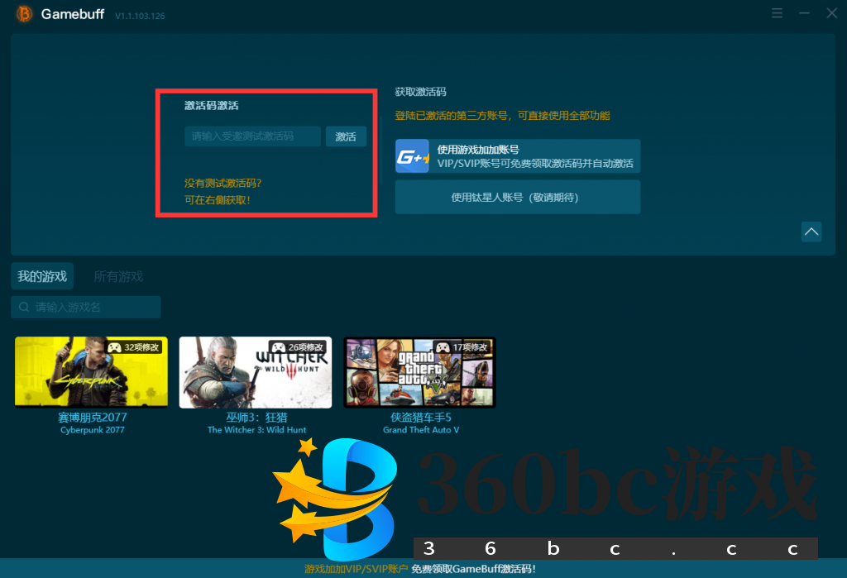Collapse the activation panel with the up arrow

pyautogui.click(x=811, y=232)
